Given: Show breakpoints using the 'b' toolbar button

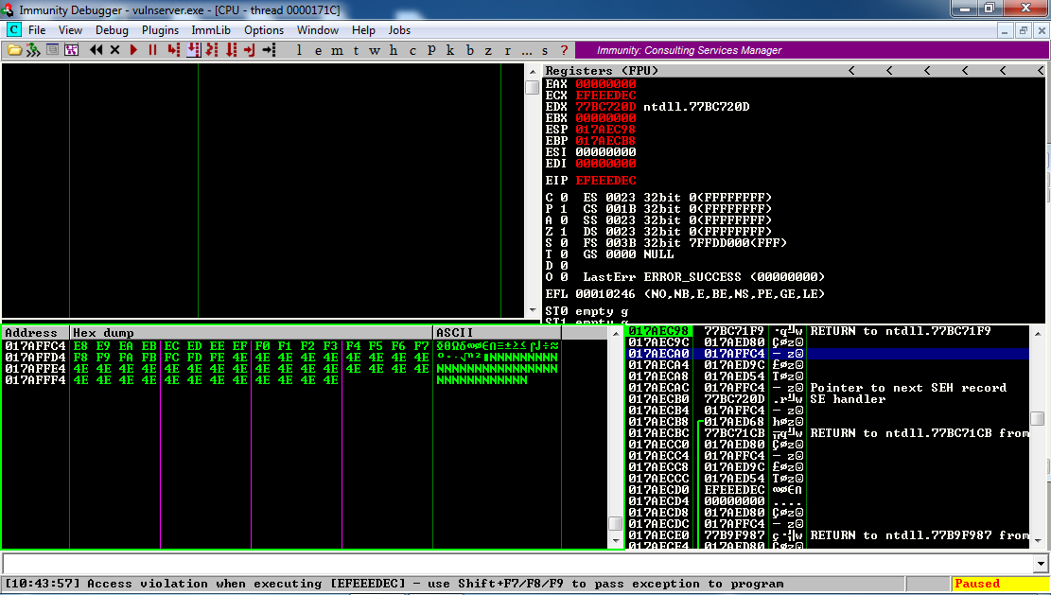Looking at the screenshot, I should point(470,50).
